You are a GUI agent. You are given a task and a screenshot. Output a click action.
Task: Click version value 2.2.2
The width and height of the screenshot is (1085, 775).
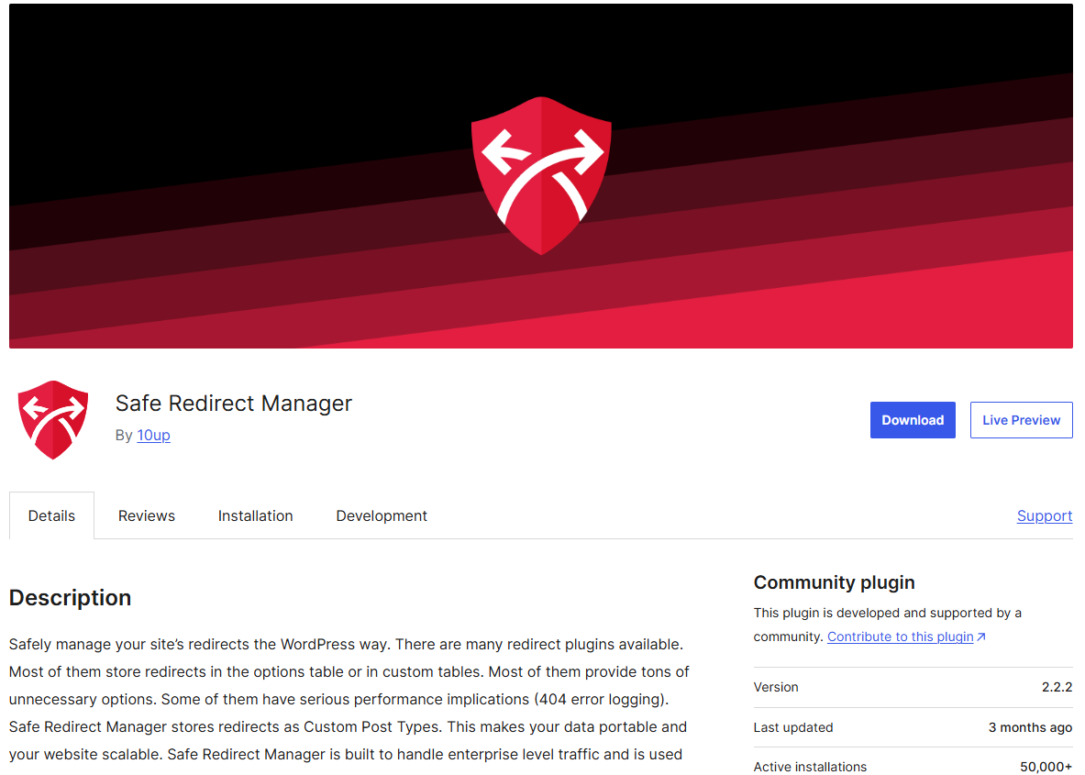coord(1057,687)
